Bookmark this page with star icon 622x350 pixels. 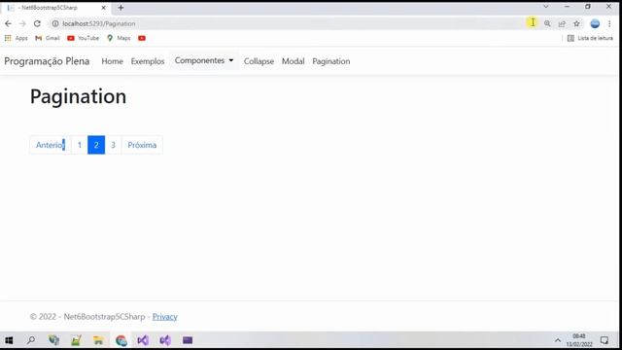tap(576, 23)
